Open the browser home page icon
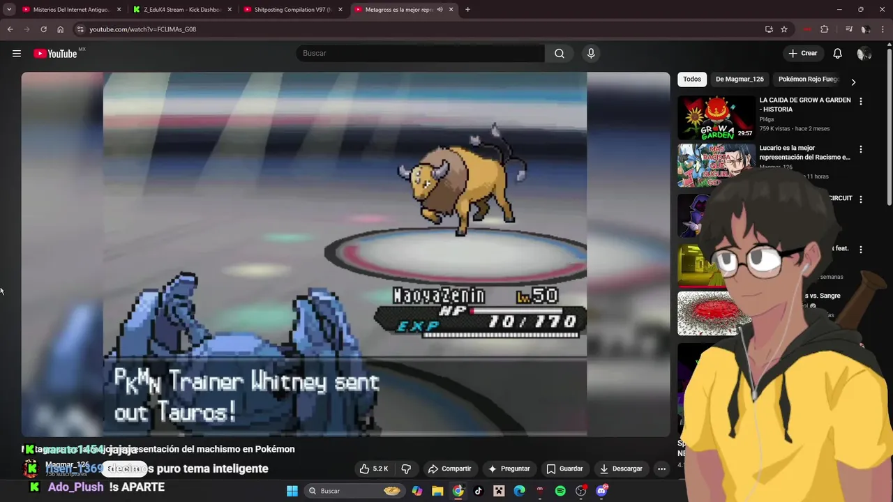This screenshot has height=502, width=893. (x=60, y=29)
